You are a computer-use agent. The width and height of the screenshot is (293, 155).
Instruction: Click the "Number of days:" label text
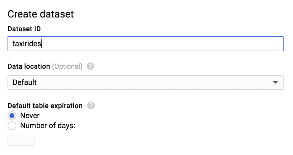point(47,126)
